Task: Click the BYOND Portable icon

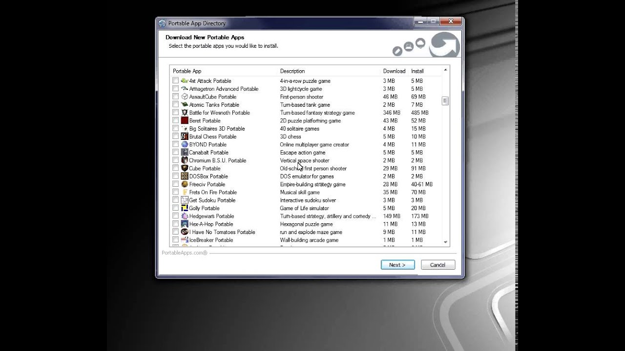Action: pyautogui.click(x=185, y=144)
